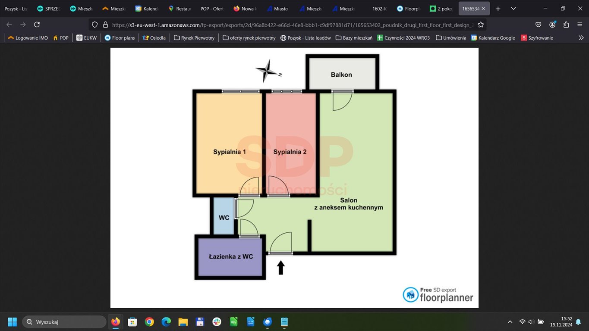Open the Wi-Fi network settings
This screenshot has height=331, width=589.
[522, 322]
